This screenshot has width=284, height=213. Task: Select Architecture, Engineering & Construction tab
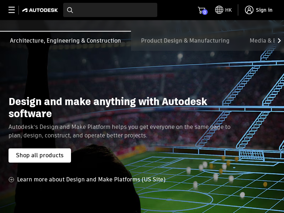(x=65, y=41)
